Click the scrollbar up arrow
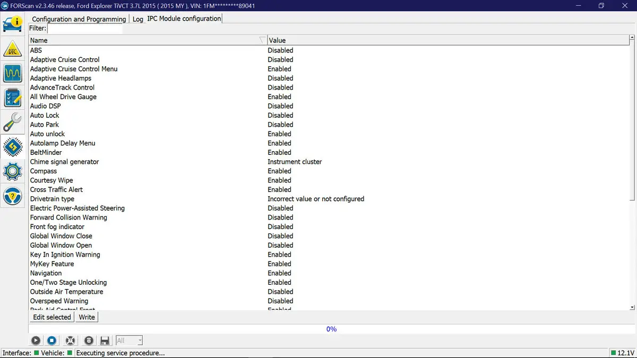Viewport: 637px width, 358px height. pyautogui.click(x=632, y=38)
